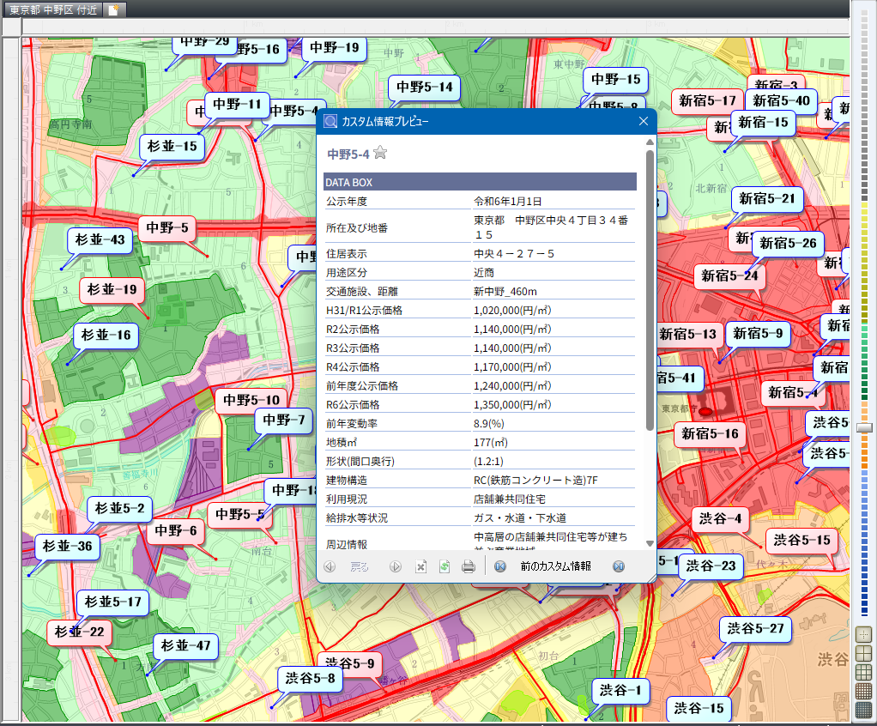This screenshot has height=726, width=877.
Task: Select the 3x3 grid icon
Action: pyautogui.click(x=864, y=672)
